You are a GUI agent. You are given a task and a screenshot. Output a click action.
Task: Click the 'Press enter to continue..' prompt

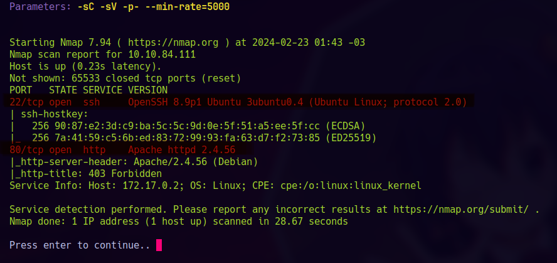tap(80, 245)
